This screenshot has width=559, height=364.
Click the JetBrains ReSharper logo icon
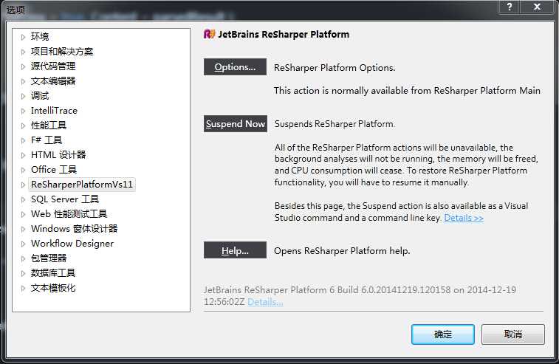(x=209, y=34)
